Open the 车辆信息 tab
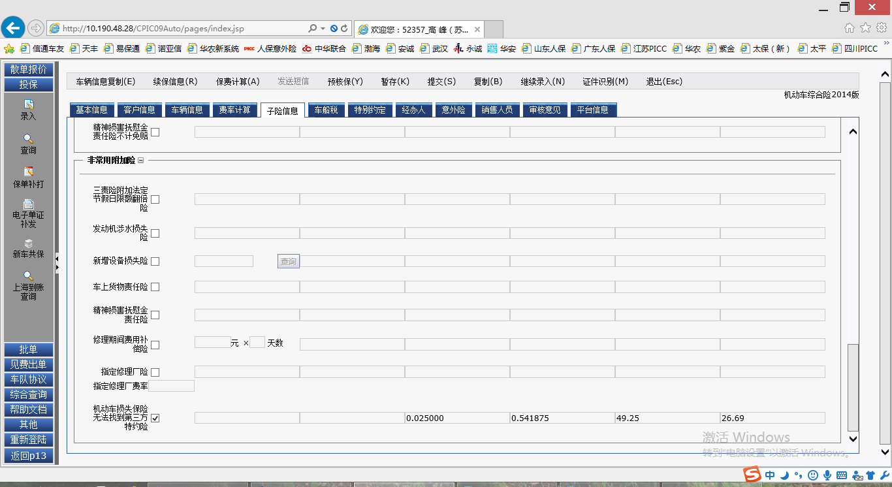This screenshot has width=892, height=487. (x=187, y=110)
